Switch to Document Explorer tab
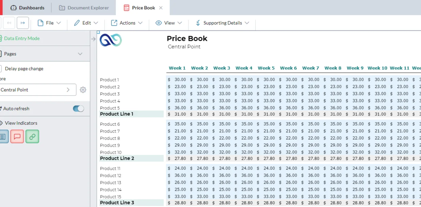 [84, 8]
